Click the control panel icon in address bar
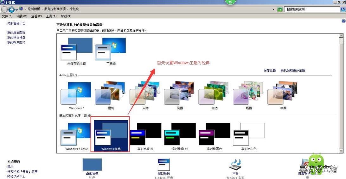The height and width of the screenshot is (179, 346). (x=21, y=9)
